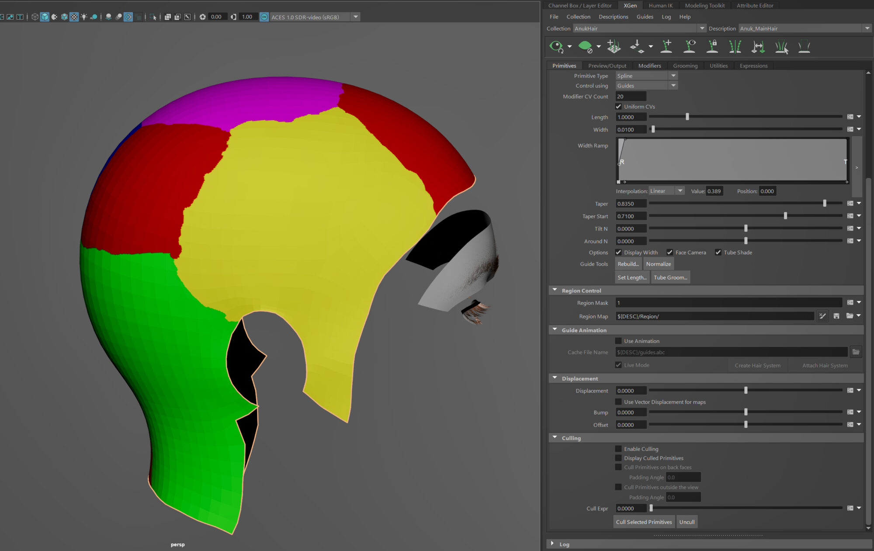Click the Taper slider handle
The height and width of the screenshot is (551, 874).
click(825, 204)
